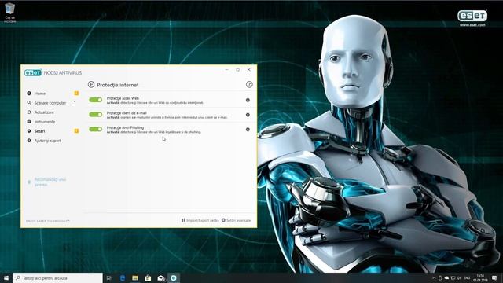Click the Protecție Anti-Phishing label
The width and height of the screenshot is (503, 283).
(125, 127)
